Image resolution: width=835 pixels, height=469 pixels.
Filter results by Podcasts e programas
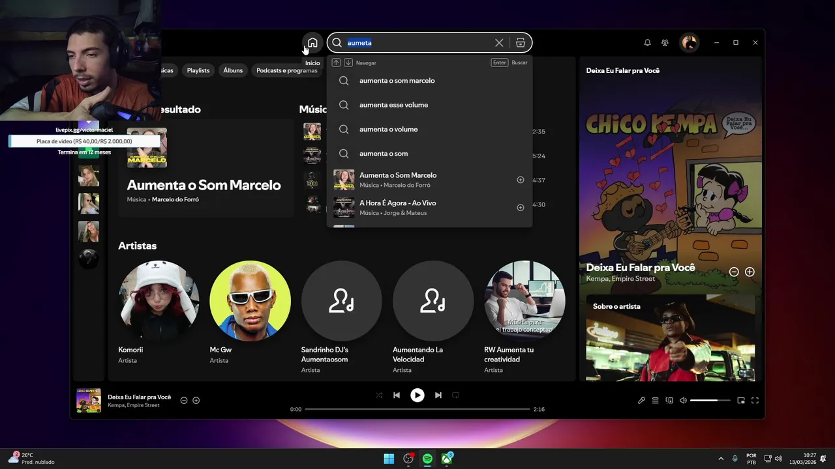[287, 70]
